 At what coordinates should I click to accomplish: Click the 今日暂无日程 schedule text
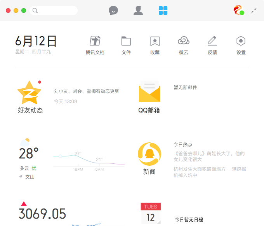click(189, 220)
